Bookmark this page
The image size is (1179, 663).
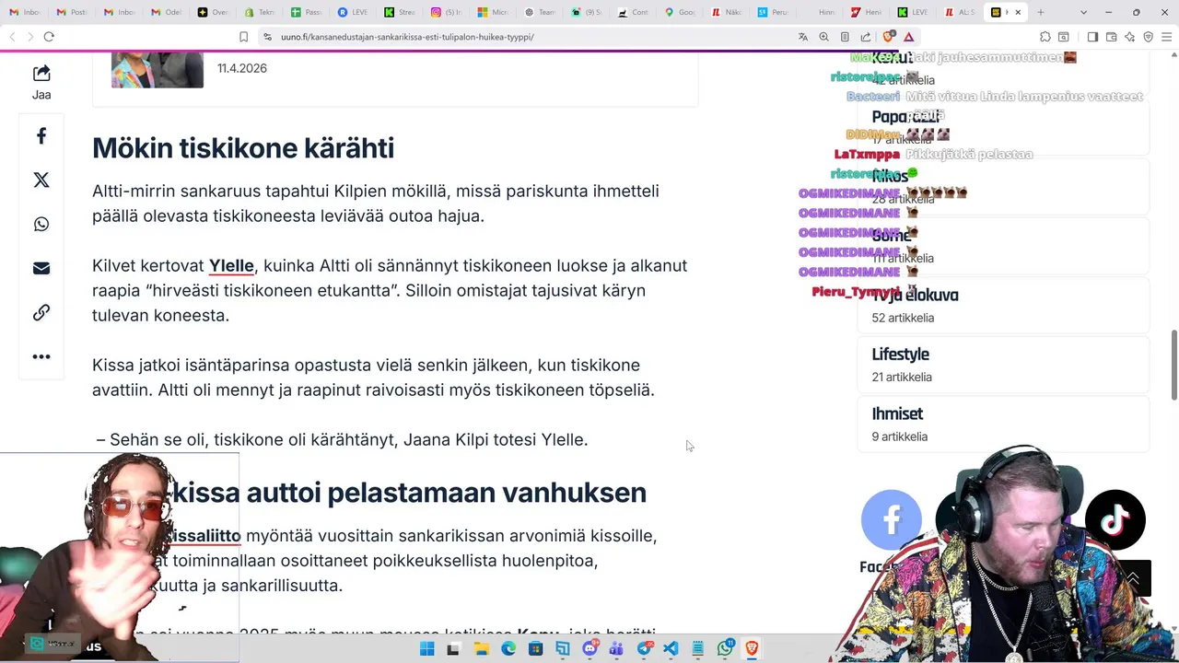coord(243,37)
